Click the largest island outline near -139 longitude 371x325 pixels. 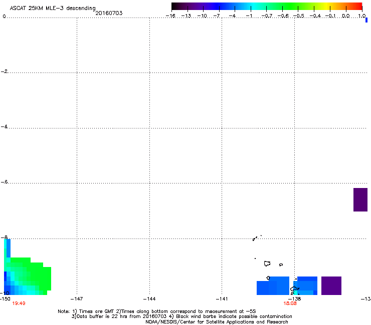267,263
